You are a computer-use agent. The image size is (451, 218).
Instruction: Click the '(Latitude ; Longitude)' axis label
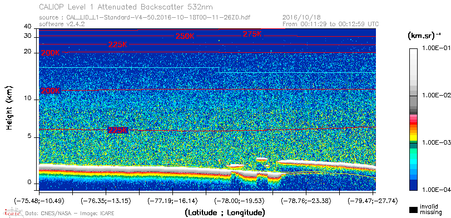pos(225,212)
